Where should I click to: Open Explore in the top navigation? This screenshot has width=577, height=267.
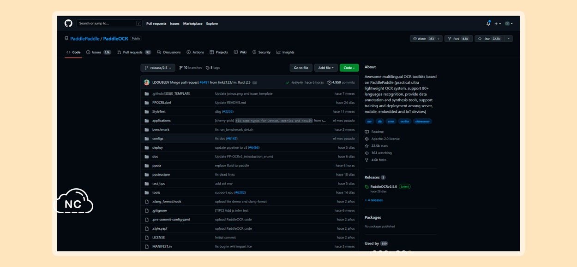(212, 23)
